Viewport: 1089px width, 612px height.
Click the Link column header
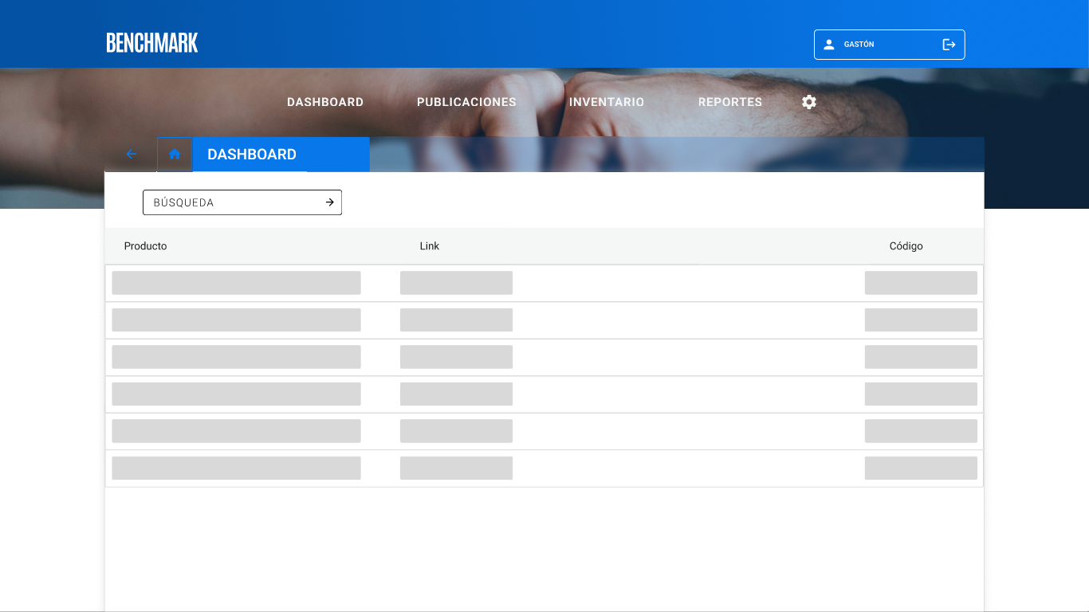pos(430,246)
